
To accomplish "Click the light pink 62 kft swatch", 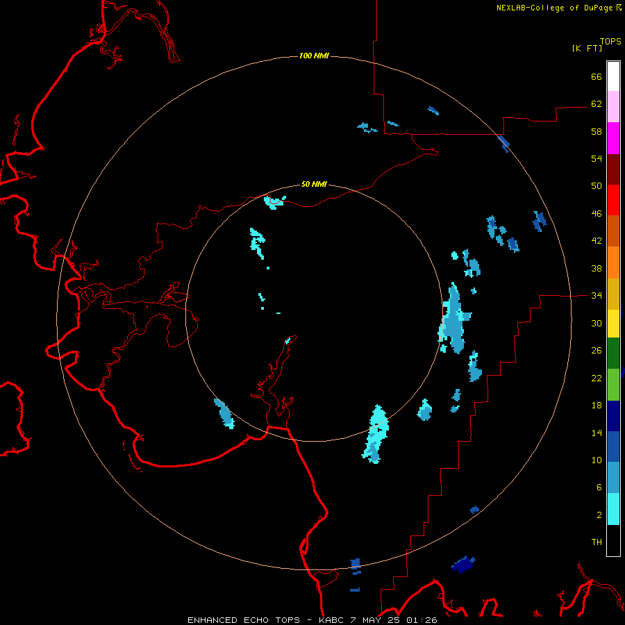I will pyautogui.click(x=613, y=106).
